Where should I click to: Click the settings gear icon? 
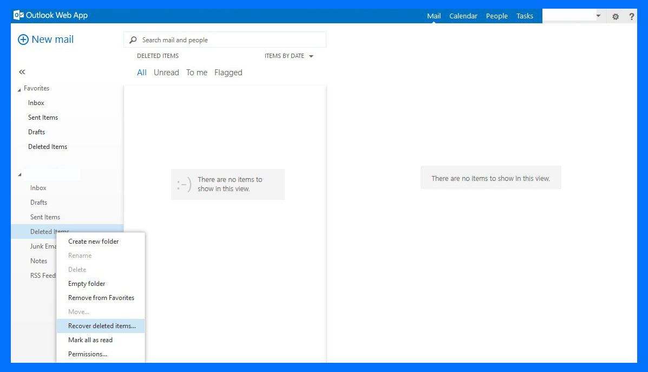tap(616, 16)
